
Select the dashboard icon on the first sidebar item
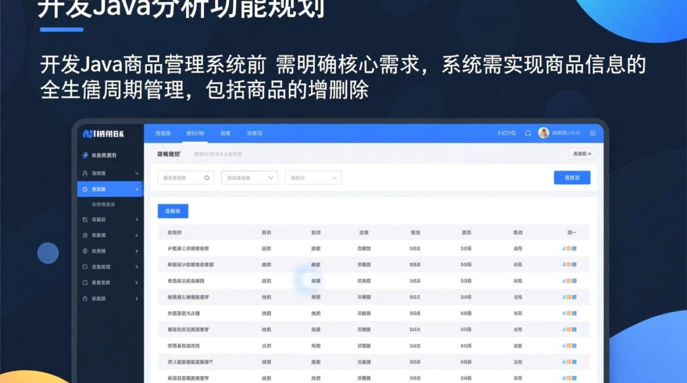pos(85,155)
